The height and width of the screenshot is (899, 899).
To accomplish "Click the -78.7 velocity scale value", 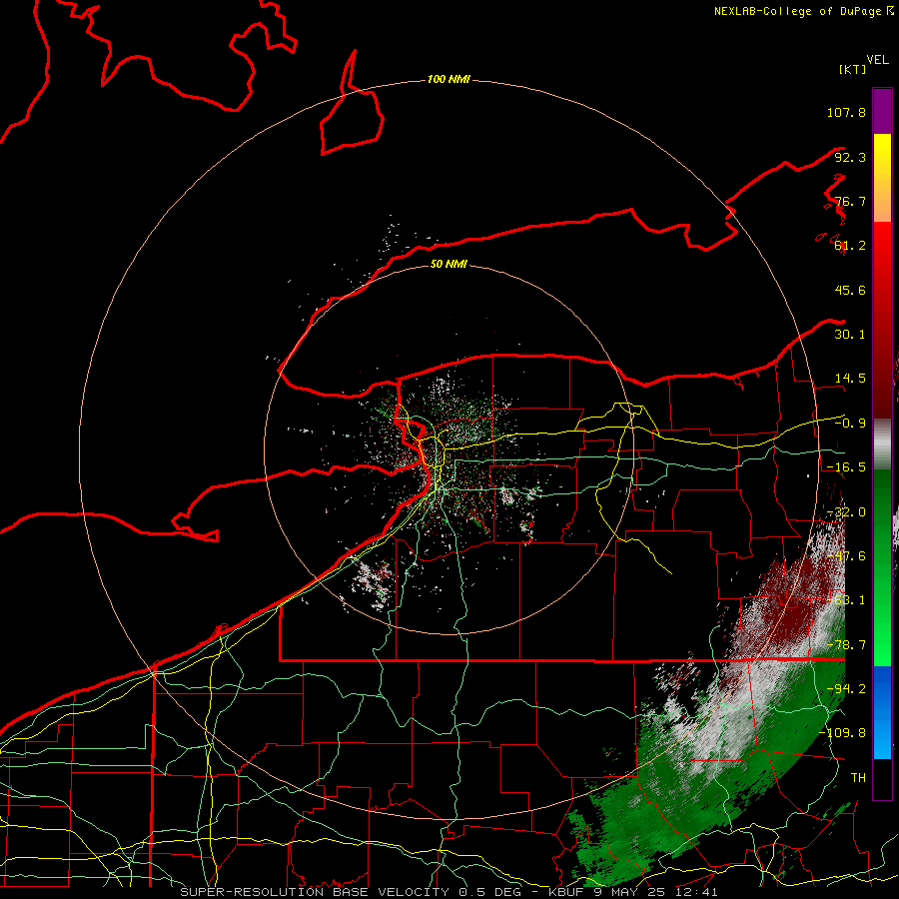I will click(x=846, y=645).
